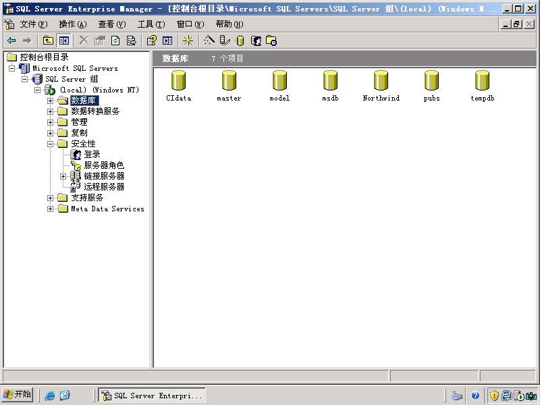Open the 帮助(H) menu
The height and width of the screenshot is (405, 540).
point(230,24)
